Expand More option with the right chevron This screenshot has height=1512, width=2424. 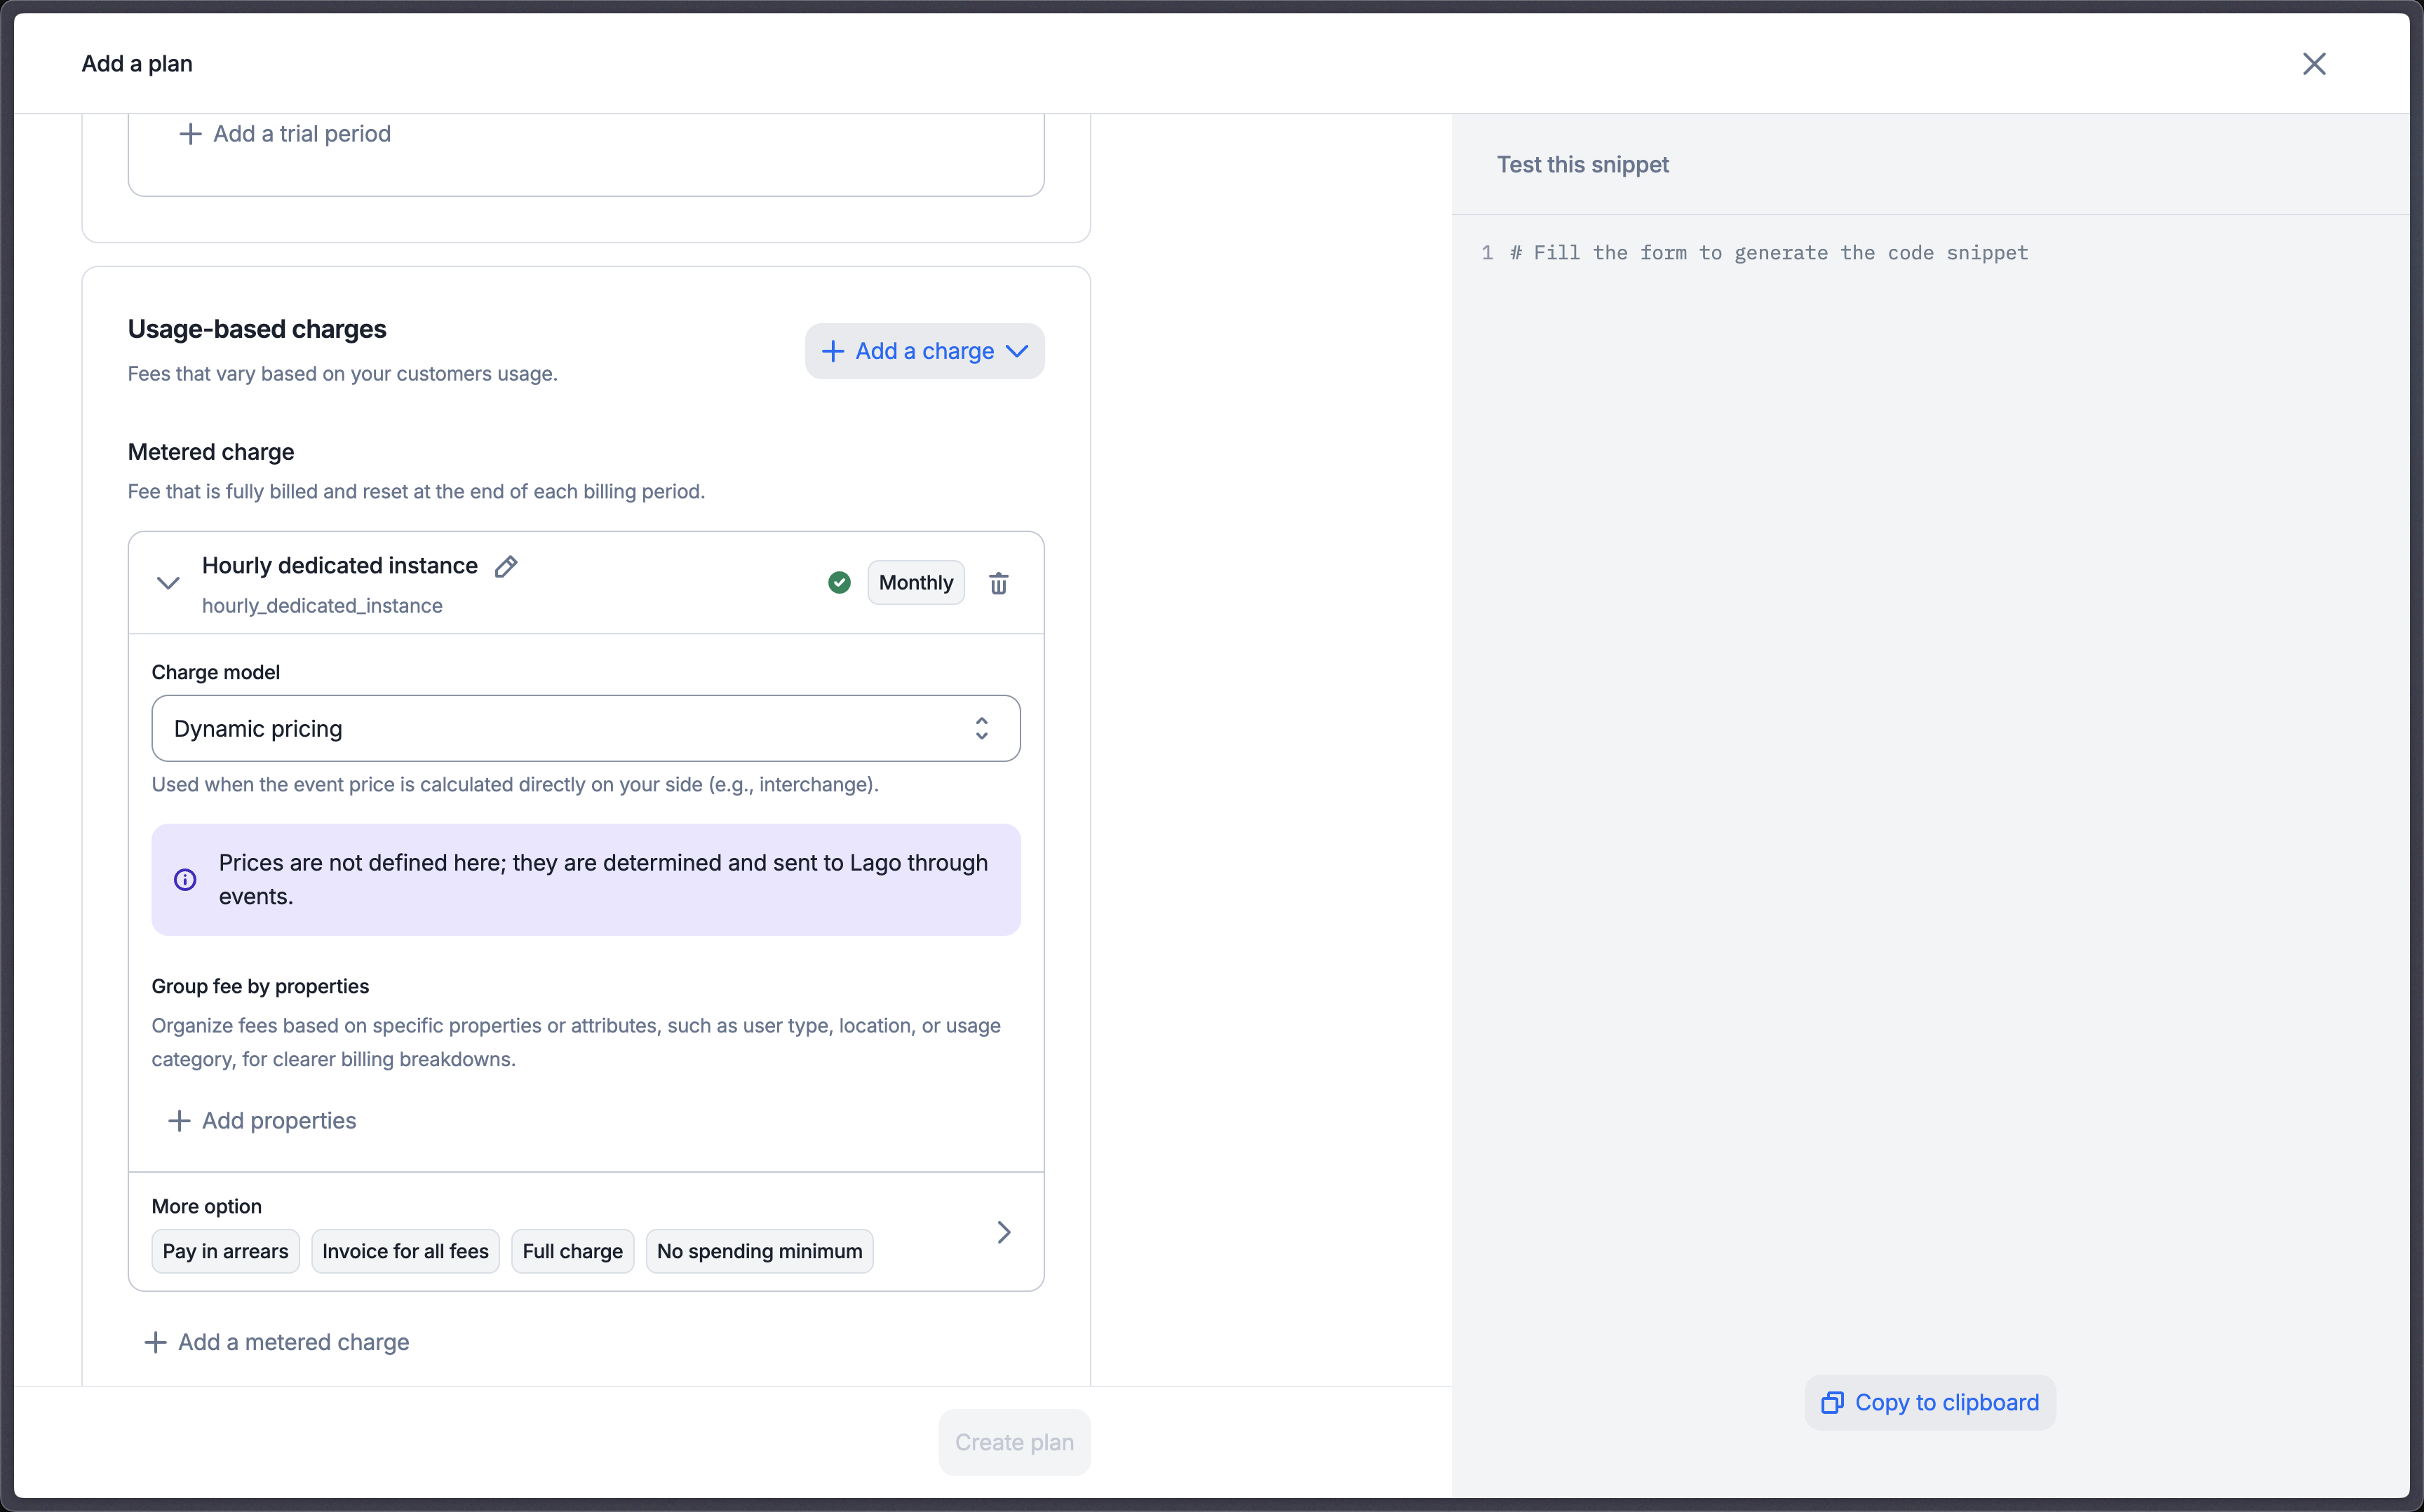(1004, 1232)
